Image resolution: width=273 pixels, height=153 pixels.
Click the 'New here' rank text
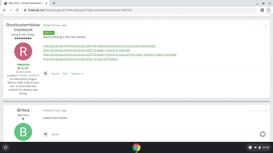23,115
